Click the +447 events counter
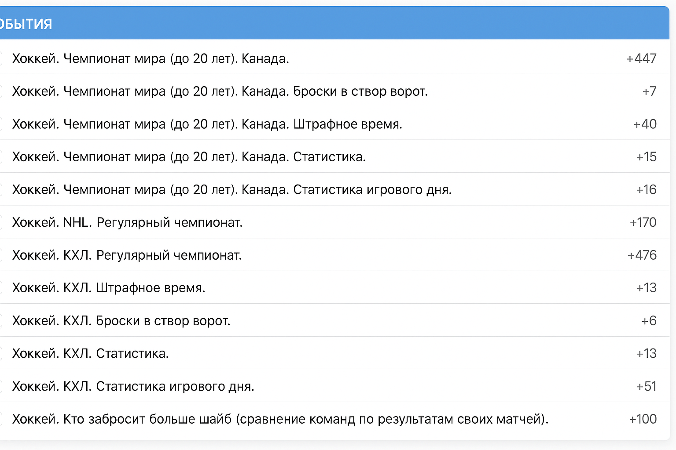This screenshot has width=676, height=450. tap(641, 58)
